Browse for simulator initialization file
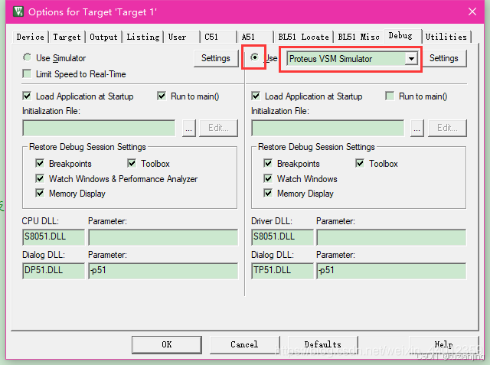Image resolution: width=490 pixels, height=365 pixels. pos(189,128)
